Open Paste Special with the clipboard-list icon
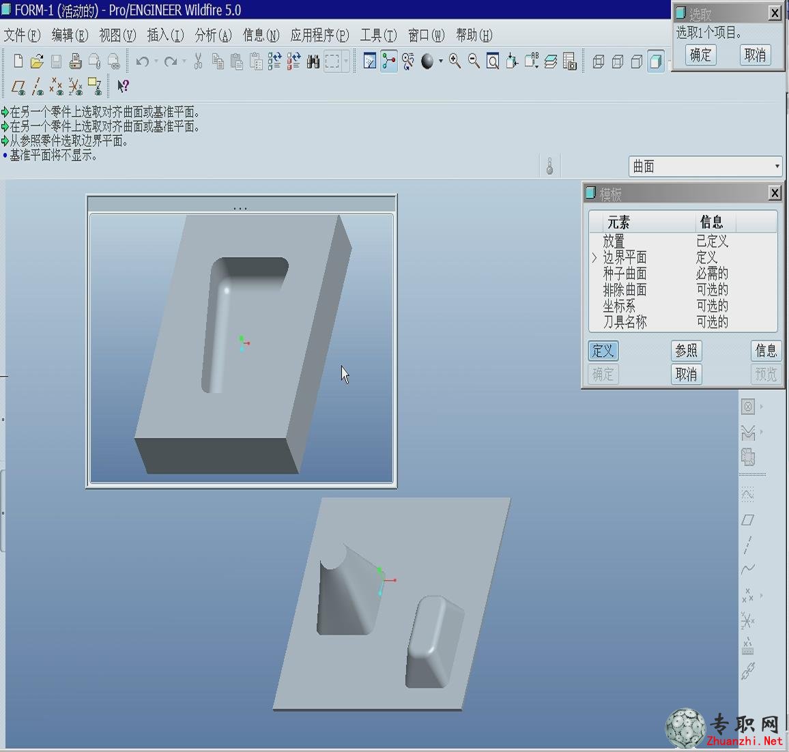 (x=256, y=61)
